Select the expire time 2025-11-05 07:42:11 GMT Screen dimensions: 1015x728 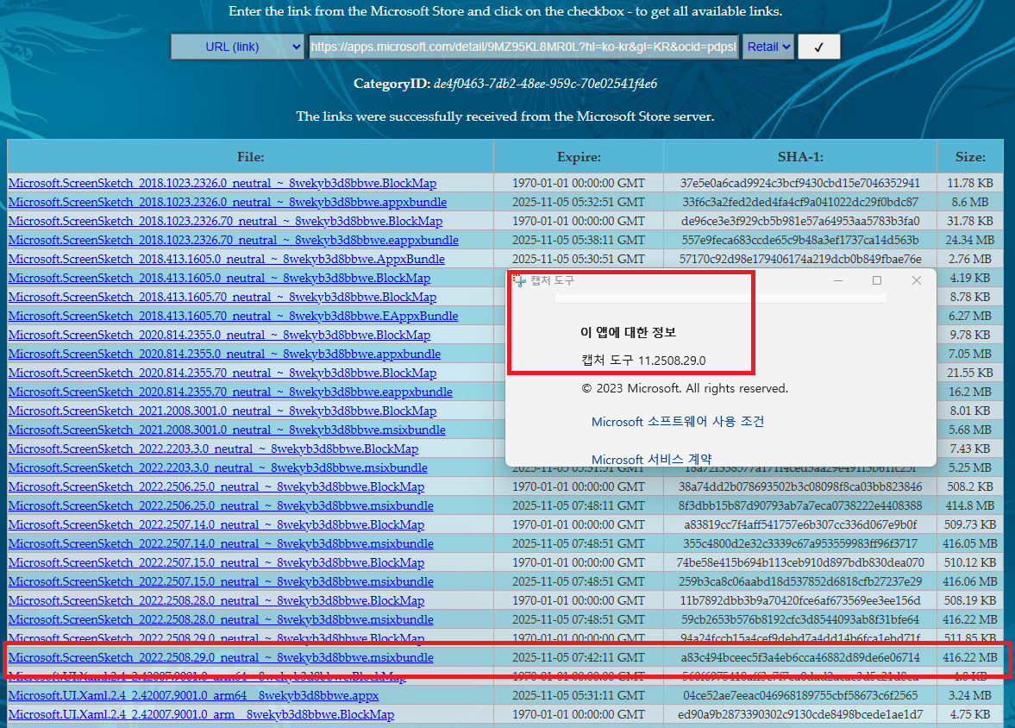click(578, 657)
